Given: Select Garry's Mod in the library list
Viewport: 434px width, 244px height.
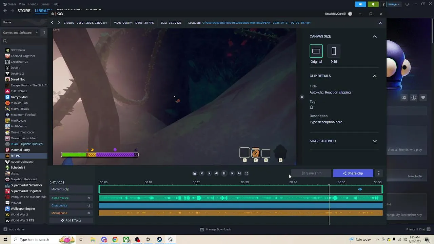Looking at the screenshot, I should coord(19,97).
